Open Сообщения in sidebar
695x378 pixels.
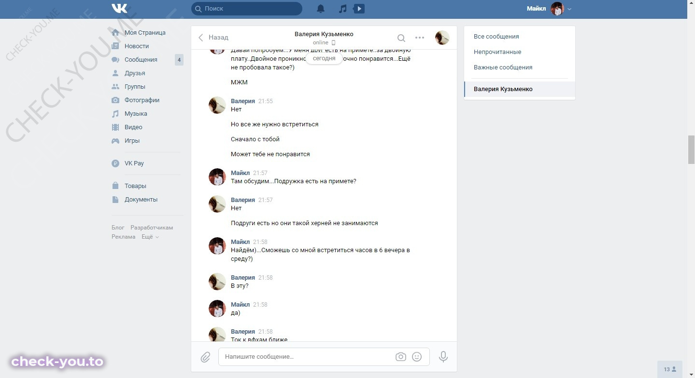(x=141, y=60)
